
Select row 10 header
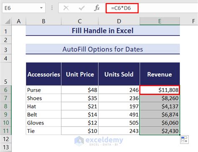tap(5, 122)
